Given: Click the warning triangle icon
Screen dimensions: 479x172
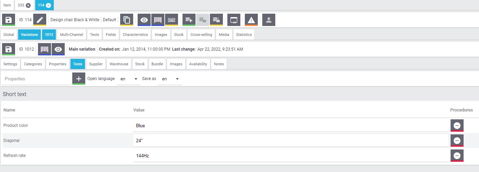Looking at the screenshot, I should (x=251, y=20).
